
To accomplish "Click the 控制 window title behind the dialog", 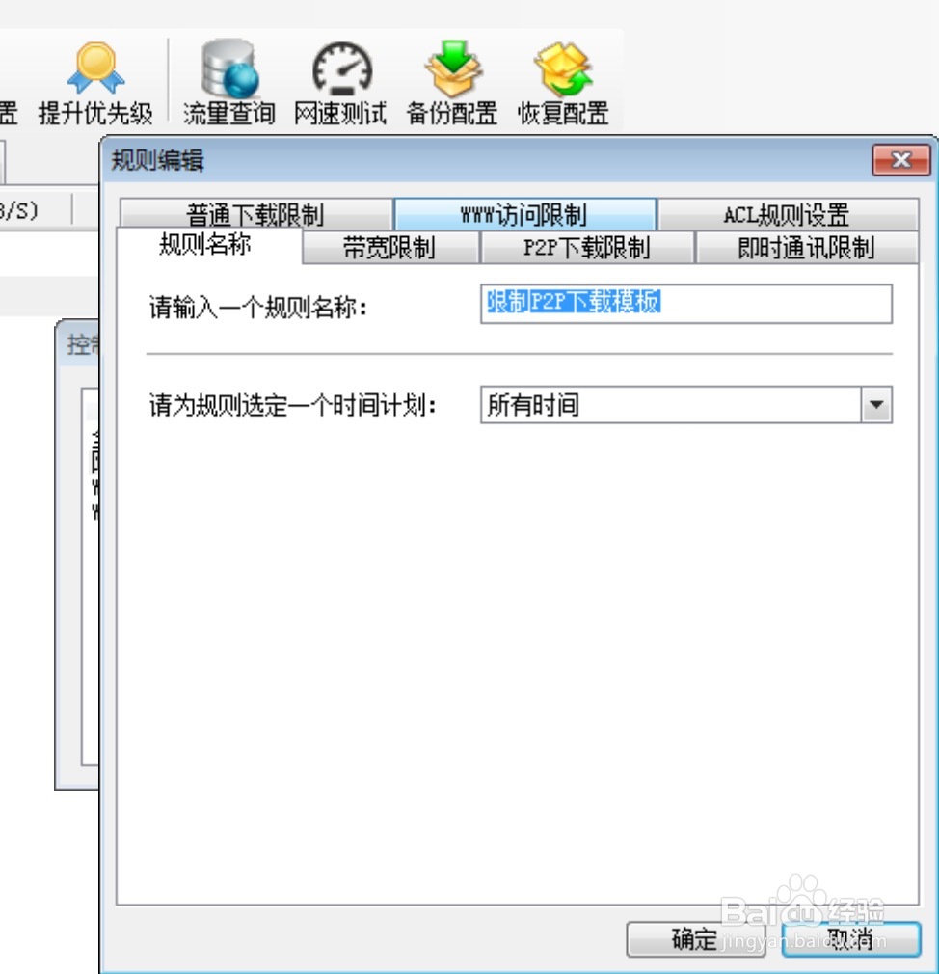I will tap(80, 346).
